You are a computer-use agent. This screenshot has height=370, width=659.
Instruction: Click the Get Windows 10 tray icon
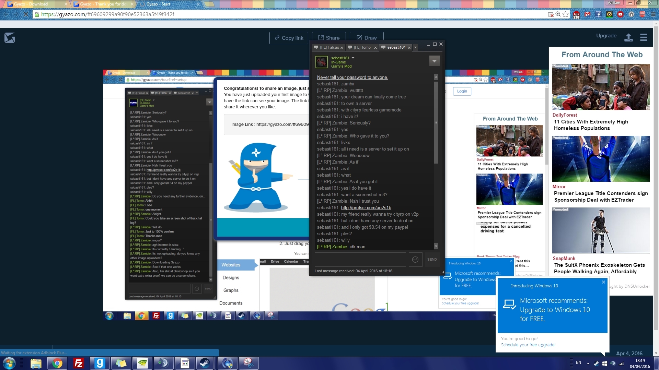tap(604, 363)
